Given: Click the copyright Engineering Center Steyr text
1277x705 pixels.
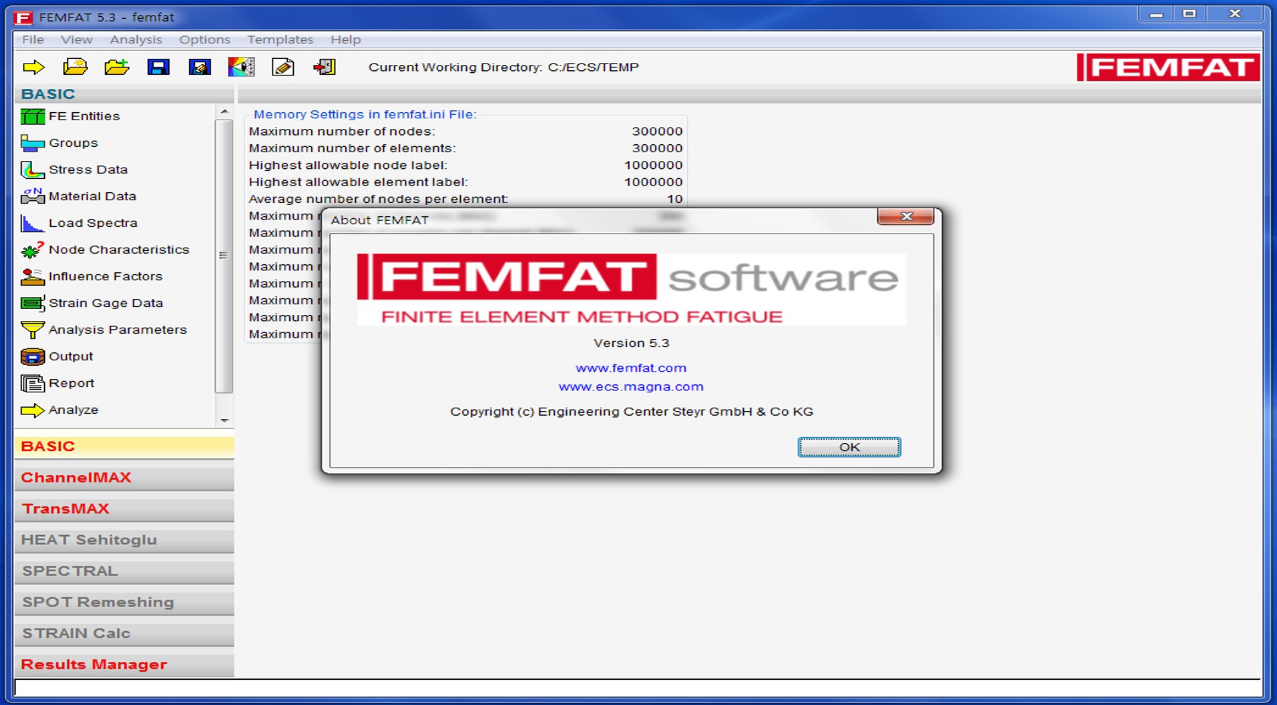Looking at the screenshot, I should point(631,412).
